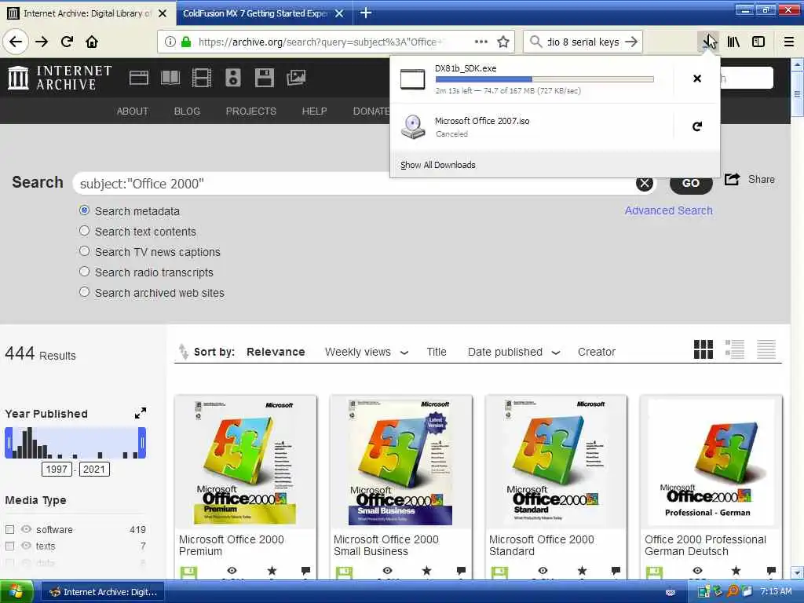
Task: Switch to detailed list view
Action: coord(735,349)
